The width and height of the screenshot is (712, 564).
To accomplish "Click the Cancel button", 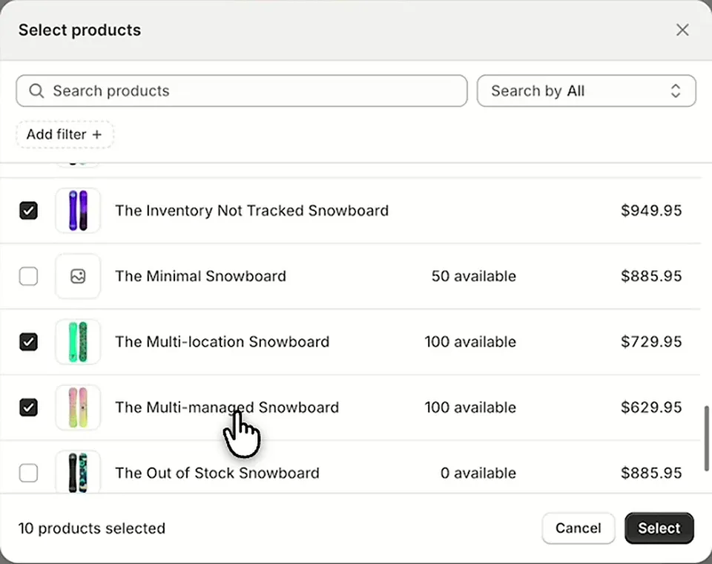I will tap(578, 528).
